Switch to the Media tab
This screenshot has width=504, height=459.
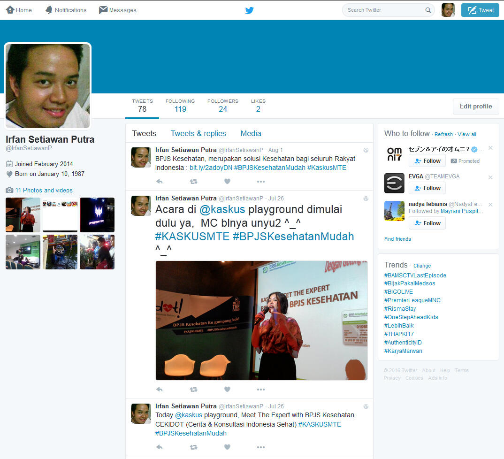pyautogui.click(x=251, y=133)
